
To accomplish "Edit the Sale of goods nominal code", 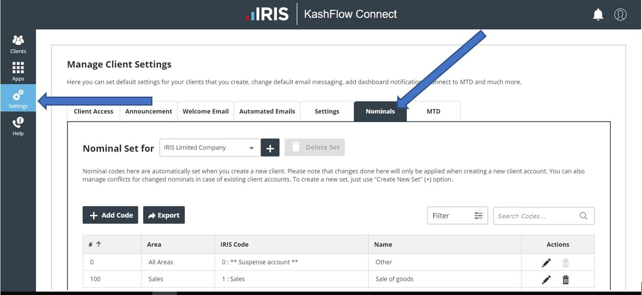I will pos(546,280).
